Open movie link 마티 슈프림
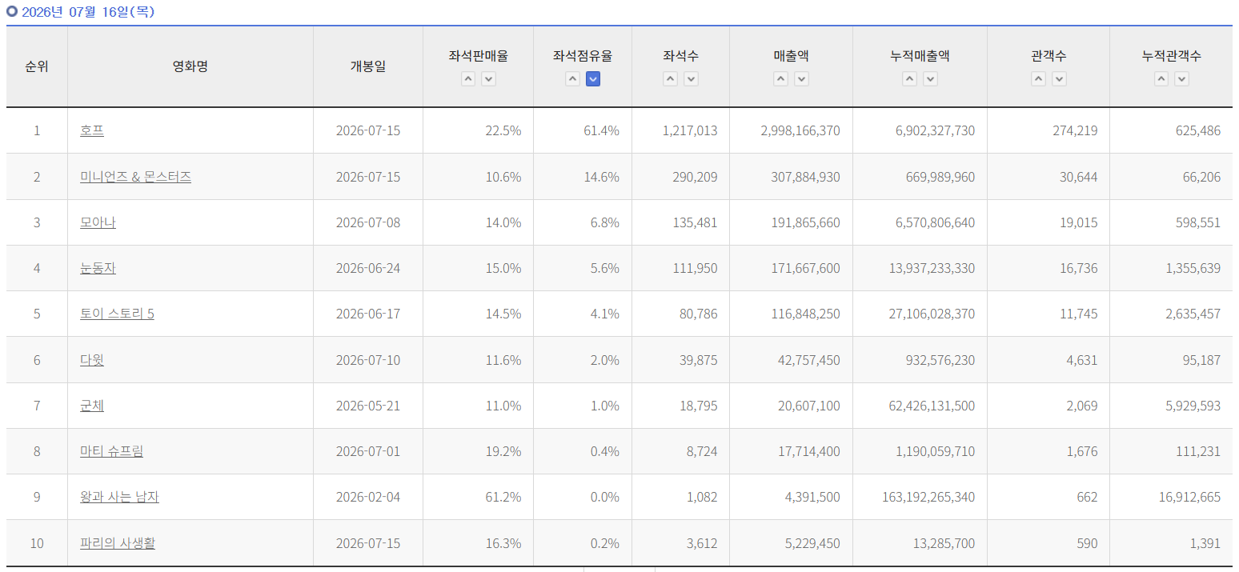 pos(111,451)
